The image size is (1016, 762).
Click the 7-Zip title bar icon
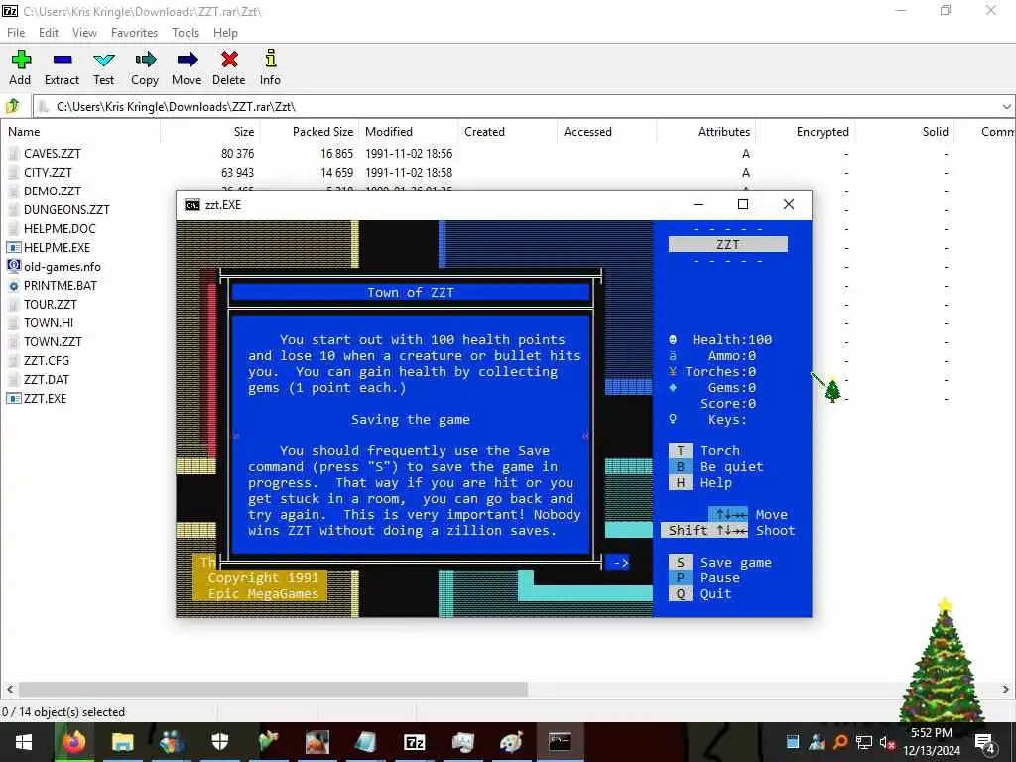point(10,11)
